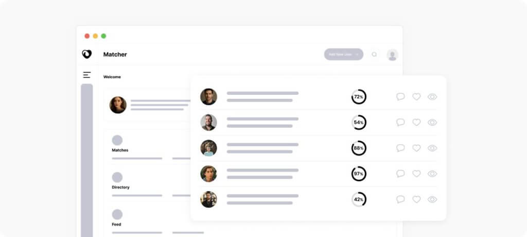Toggle eye icon for the 42% match

432,199
